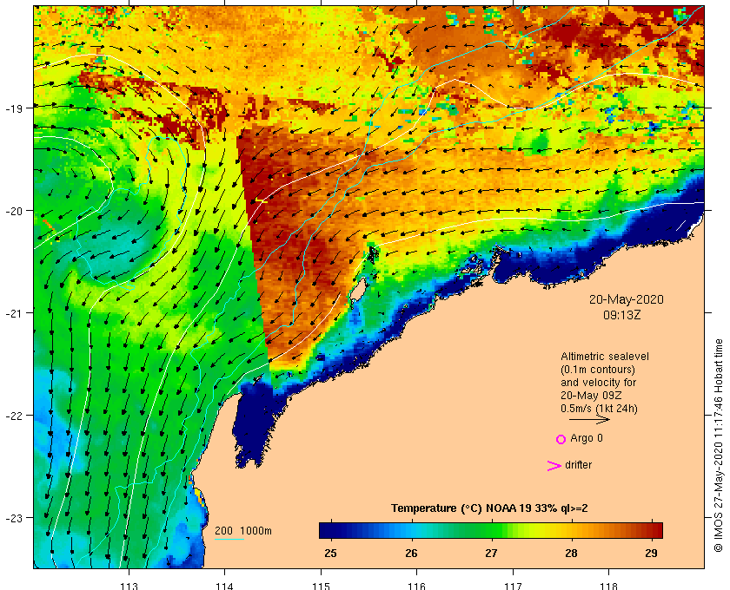Click latitude axis label -20
730x590 pixels.
(x=14, y=211)
